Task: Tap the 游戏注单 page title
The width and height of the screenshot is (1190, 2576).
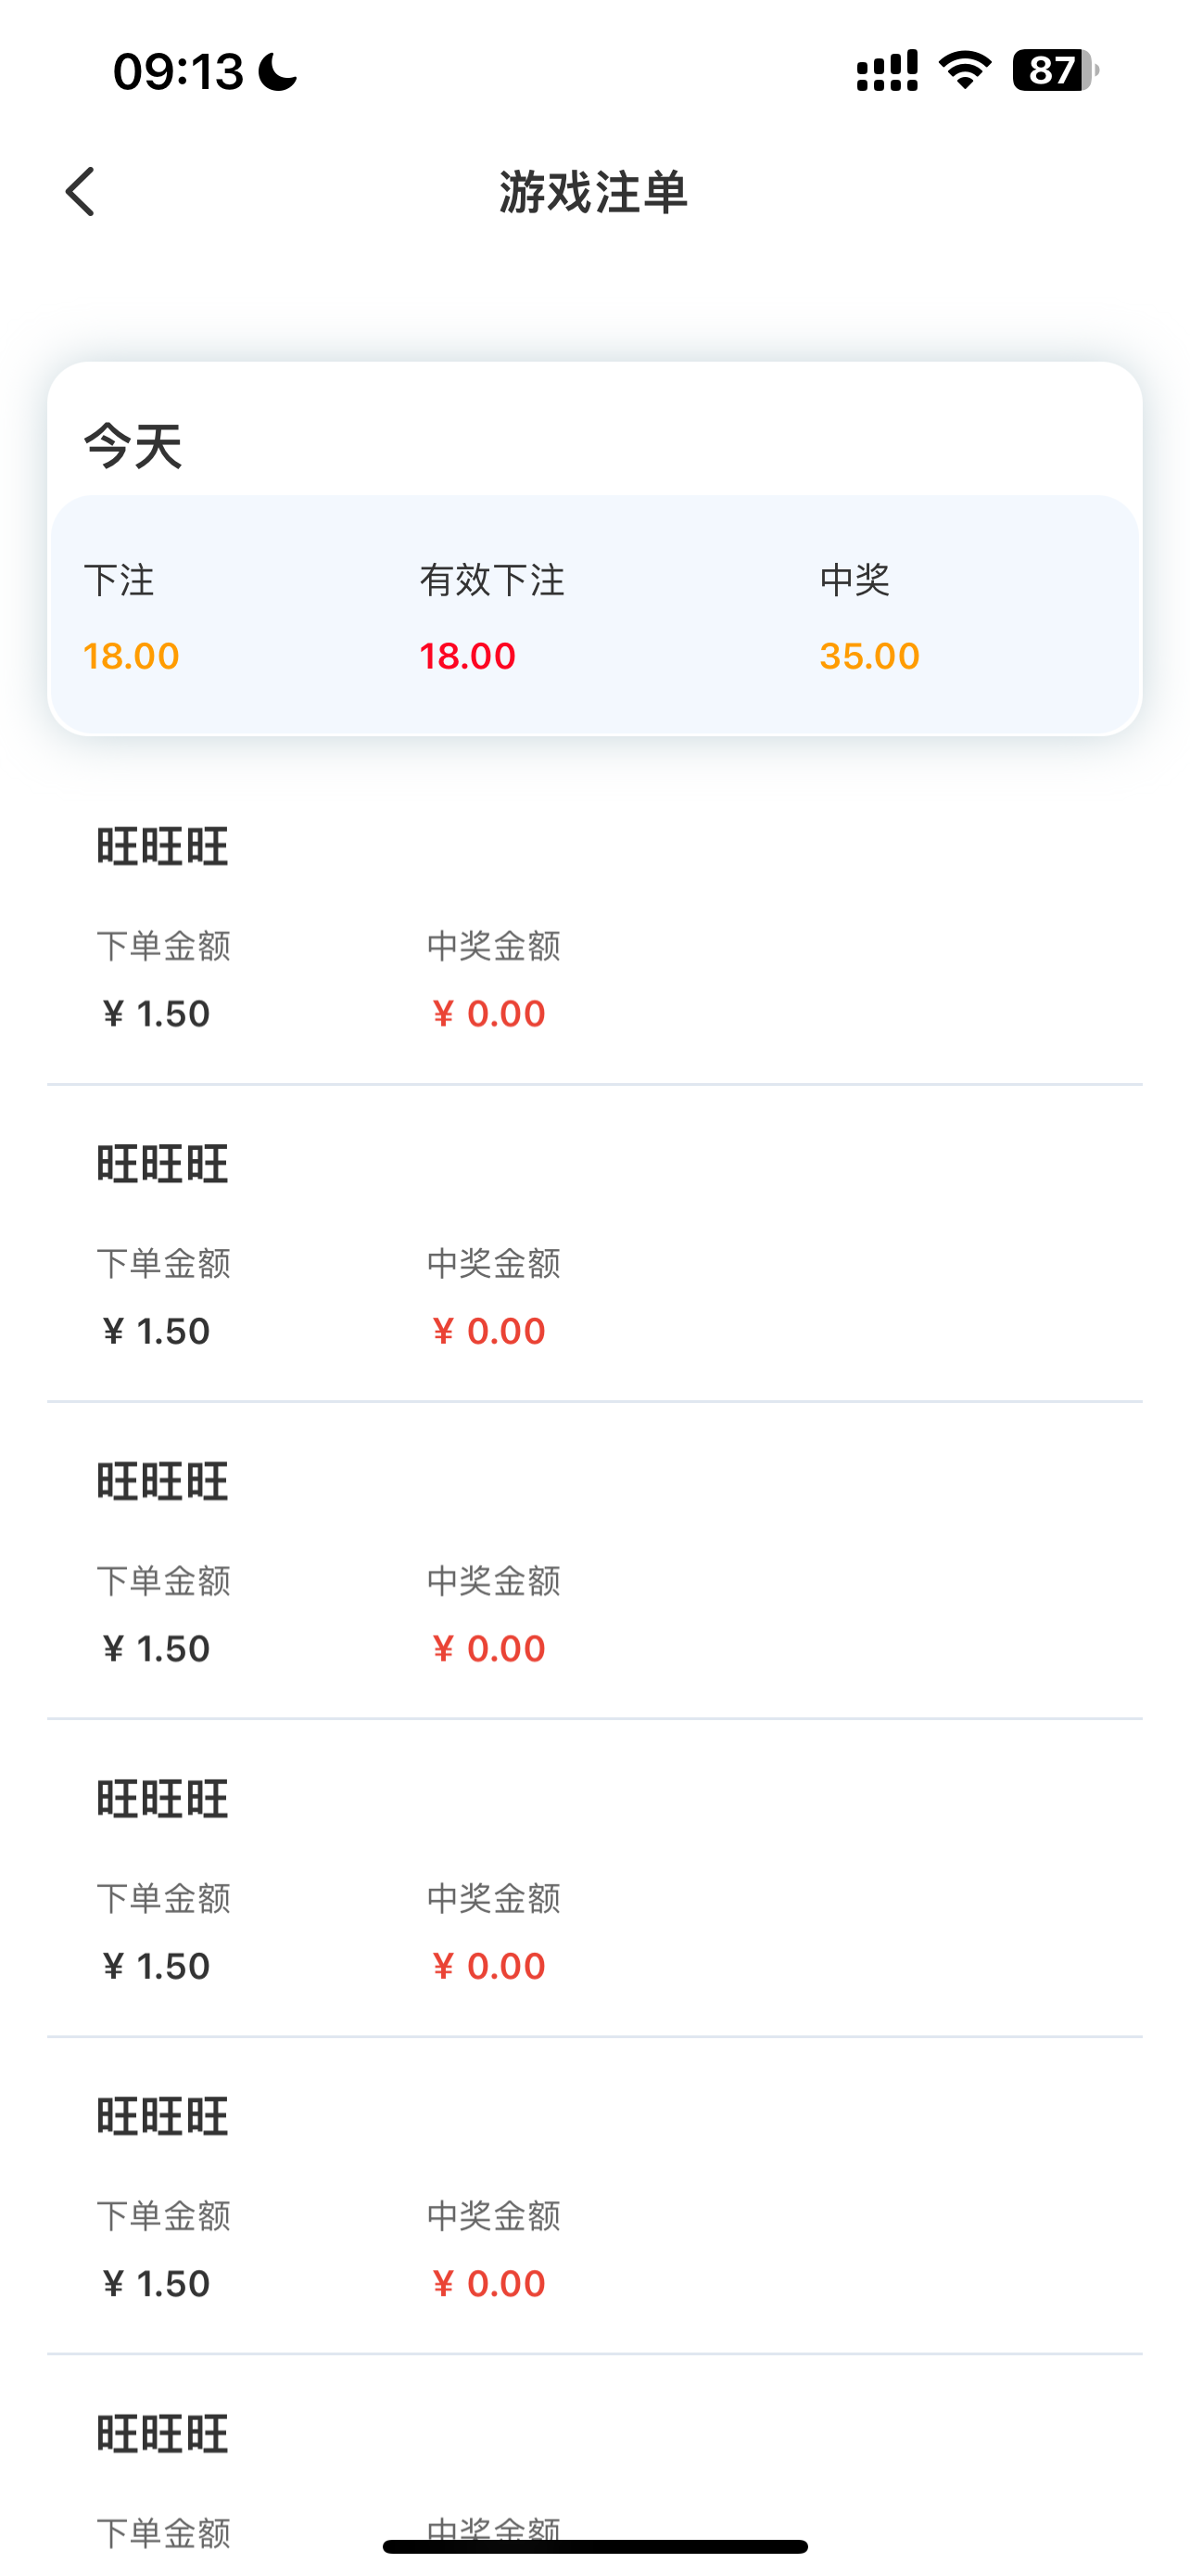Action: 593,192
